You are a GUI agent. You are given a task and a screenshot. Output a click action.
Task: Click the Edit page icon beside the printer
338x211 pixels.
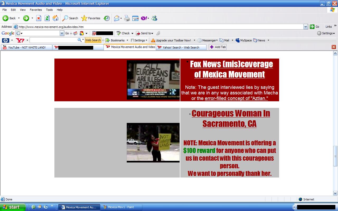tap(135, 18)
